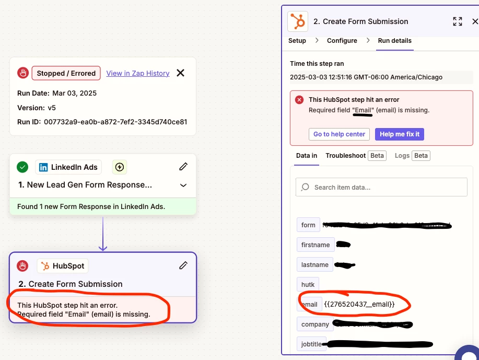Image resolution: width=479 pixels, height=360 pixels.
Task: Click the HubSpot app badge on step 2
Action: (x=63, y=266)
